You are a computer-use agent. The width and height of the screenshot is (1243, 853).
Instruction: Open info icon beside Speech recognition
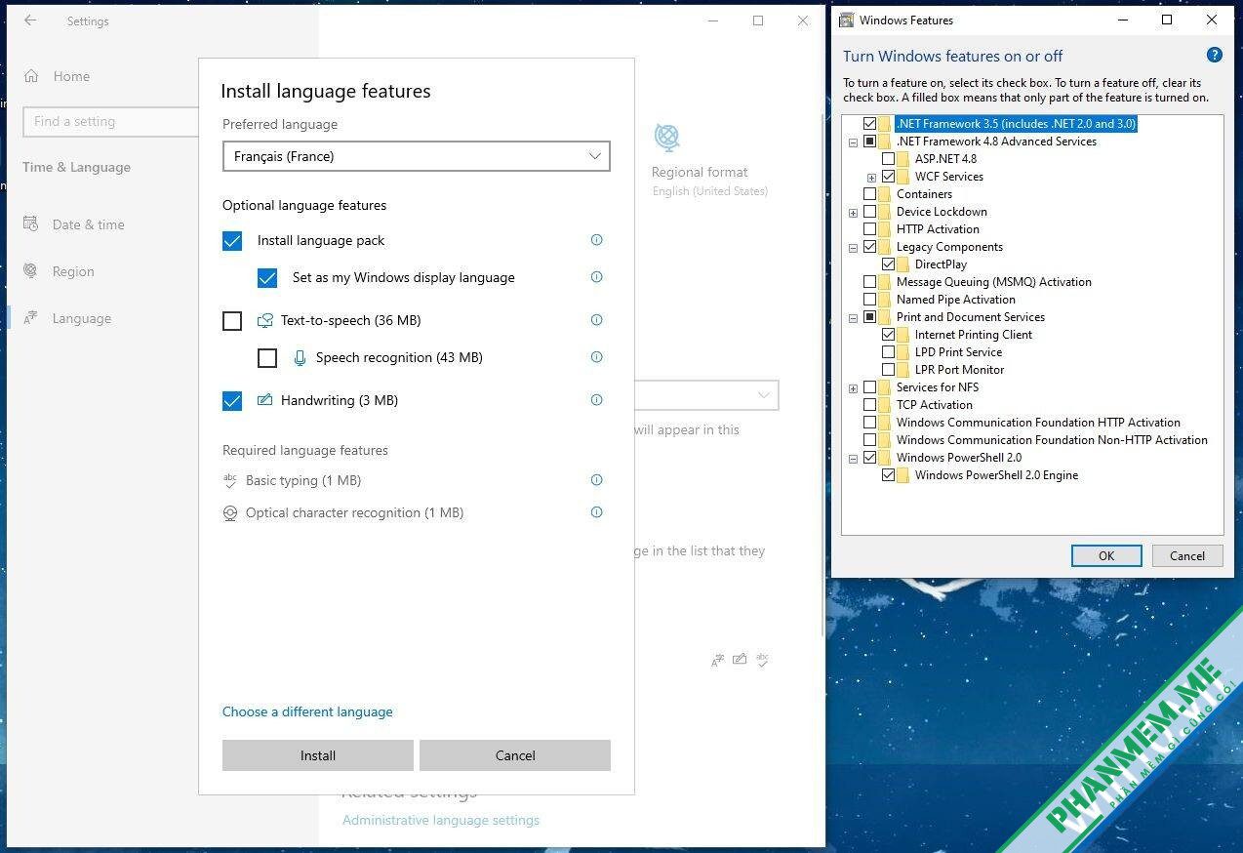point(596,357)
